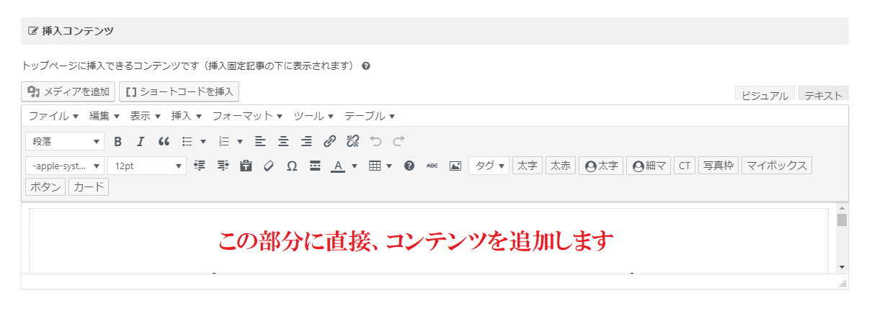The height and width of the screenshot is (324, 877).
Task: Insert image via picture icon
Action: click(x=455, y=166)
